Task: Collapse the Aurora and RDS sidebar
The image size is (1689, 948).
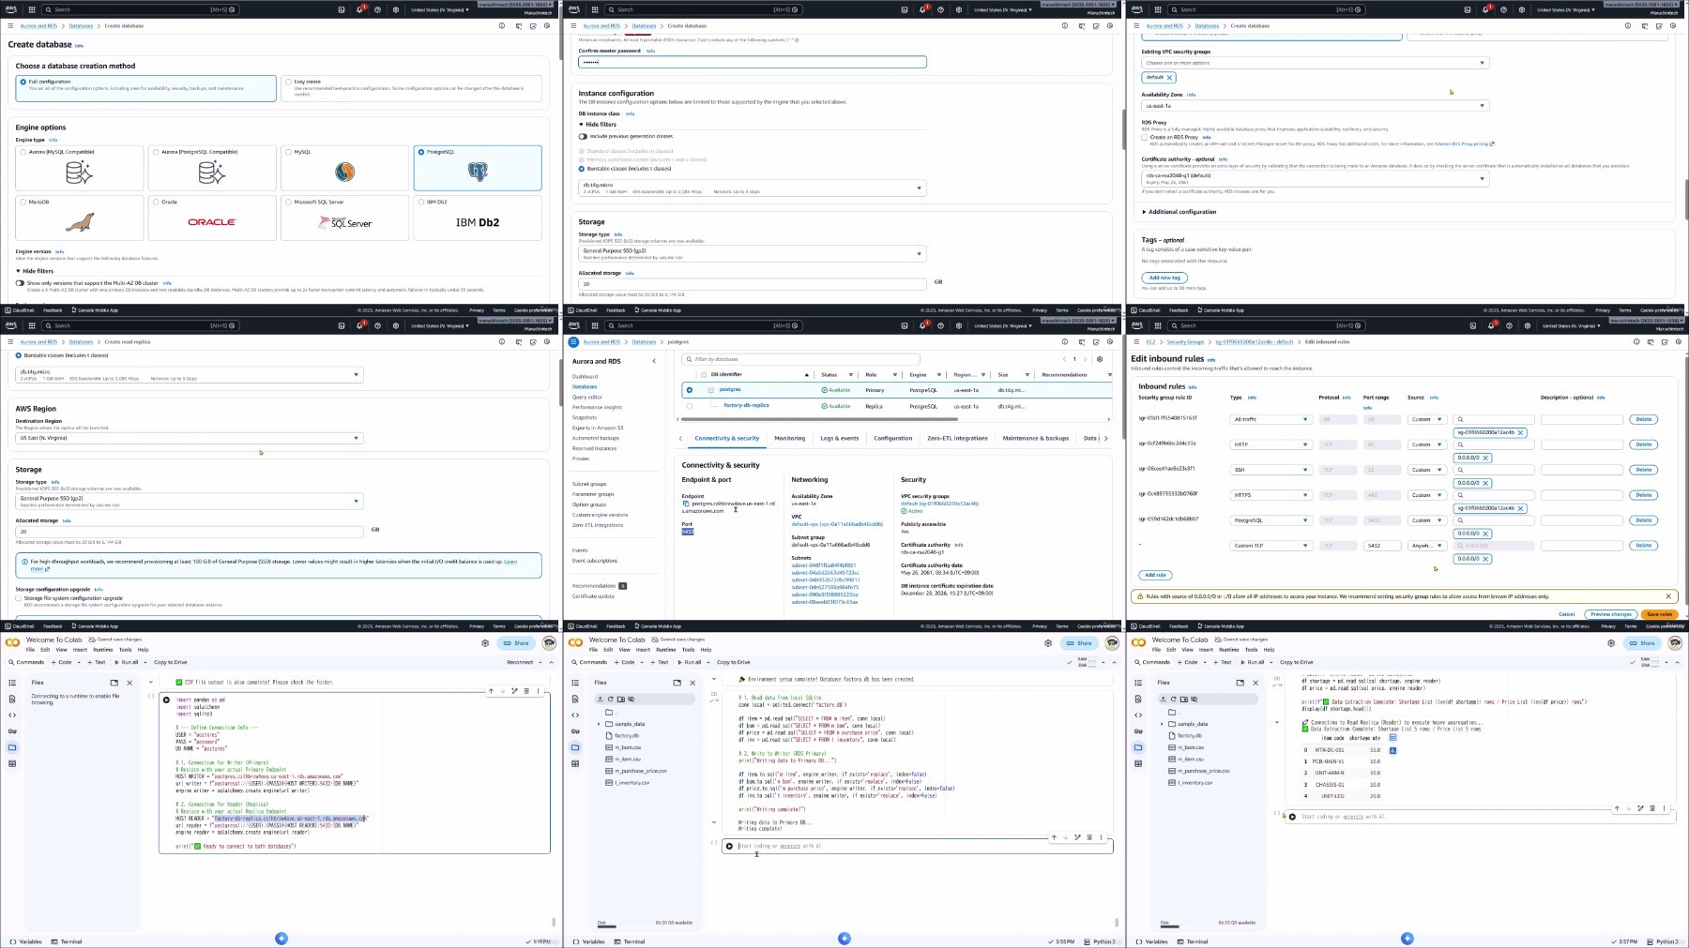Action: (x=654, y=361)
